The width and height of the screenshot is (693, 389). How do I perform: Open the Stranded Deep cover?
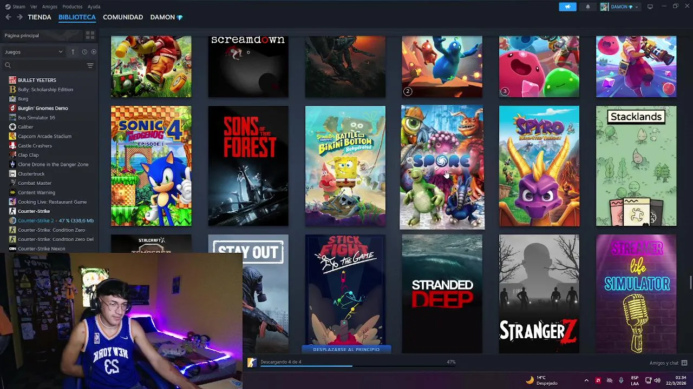[442, 294]
